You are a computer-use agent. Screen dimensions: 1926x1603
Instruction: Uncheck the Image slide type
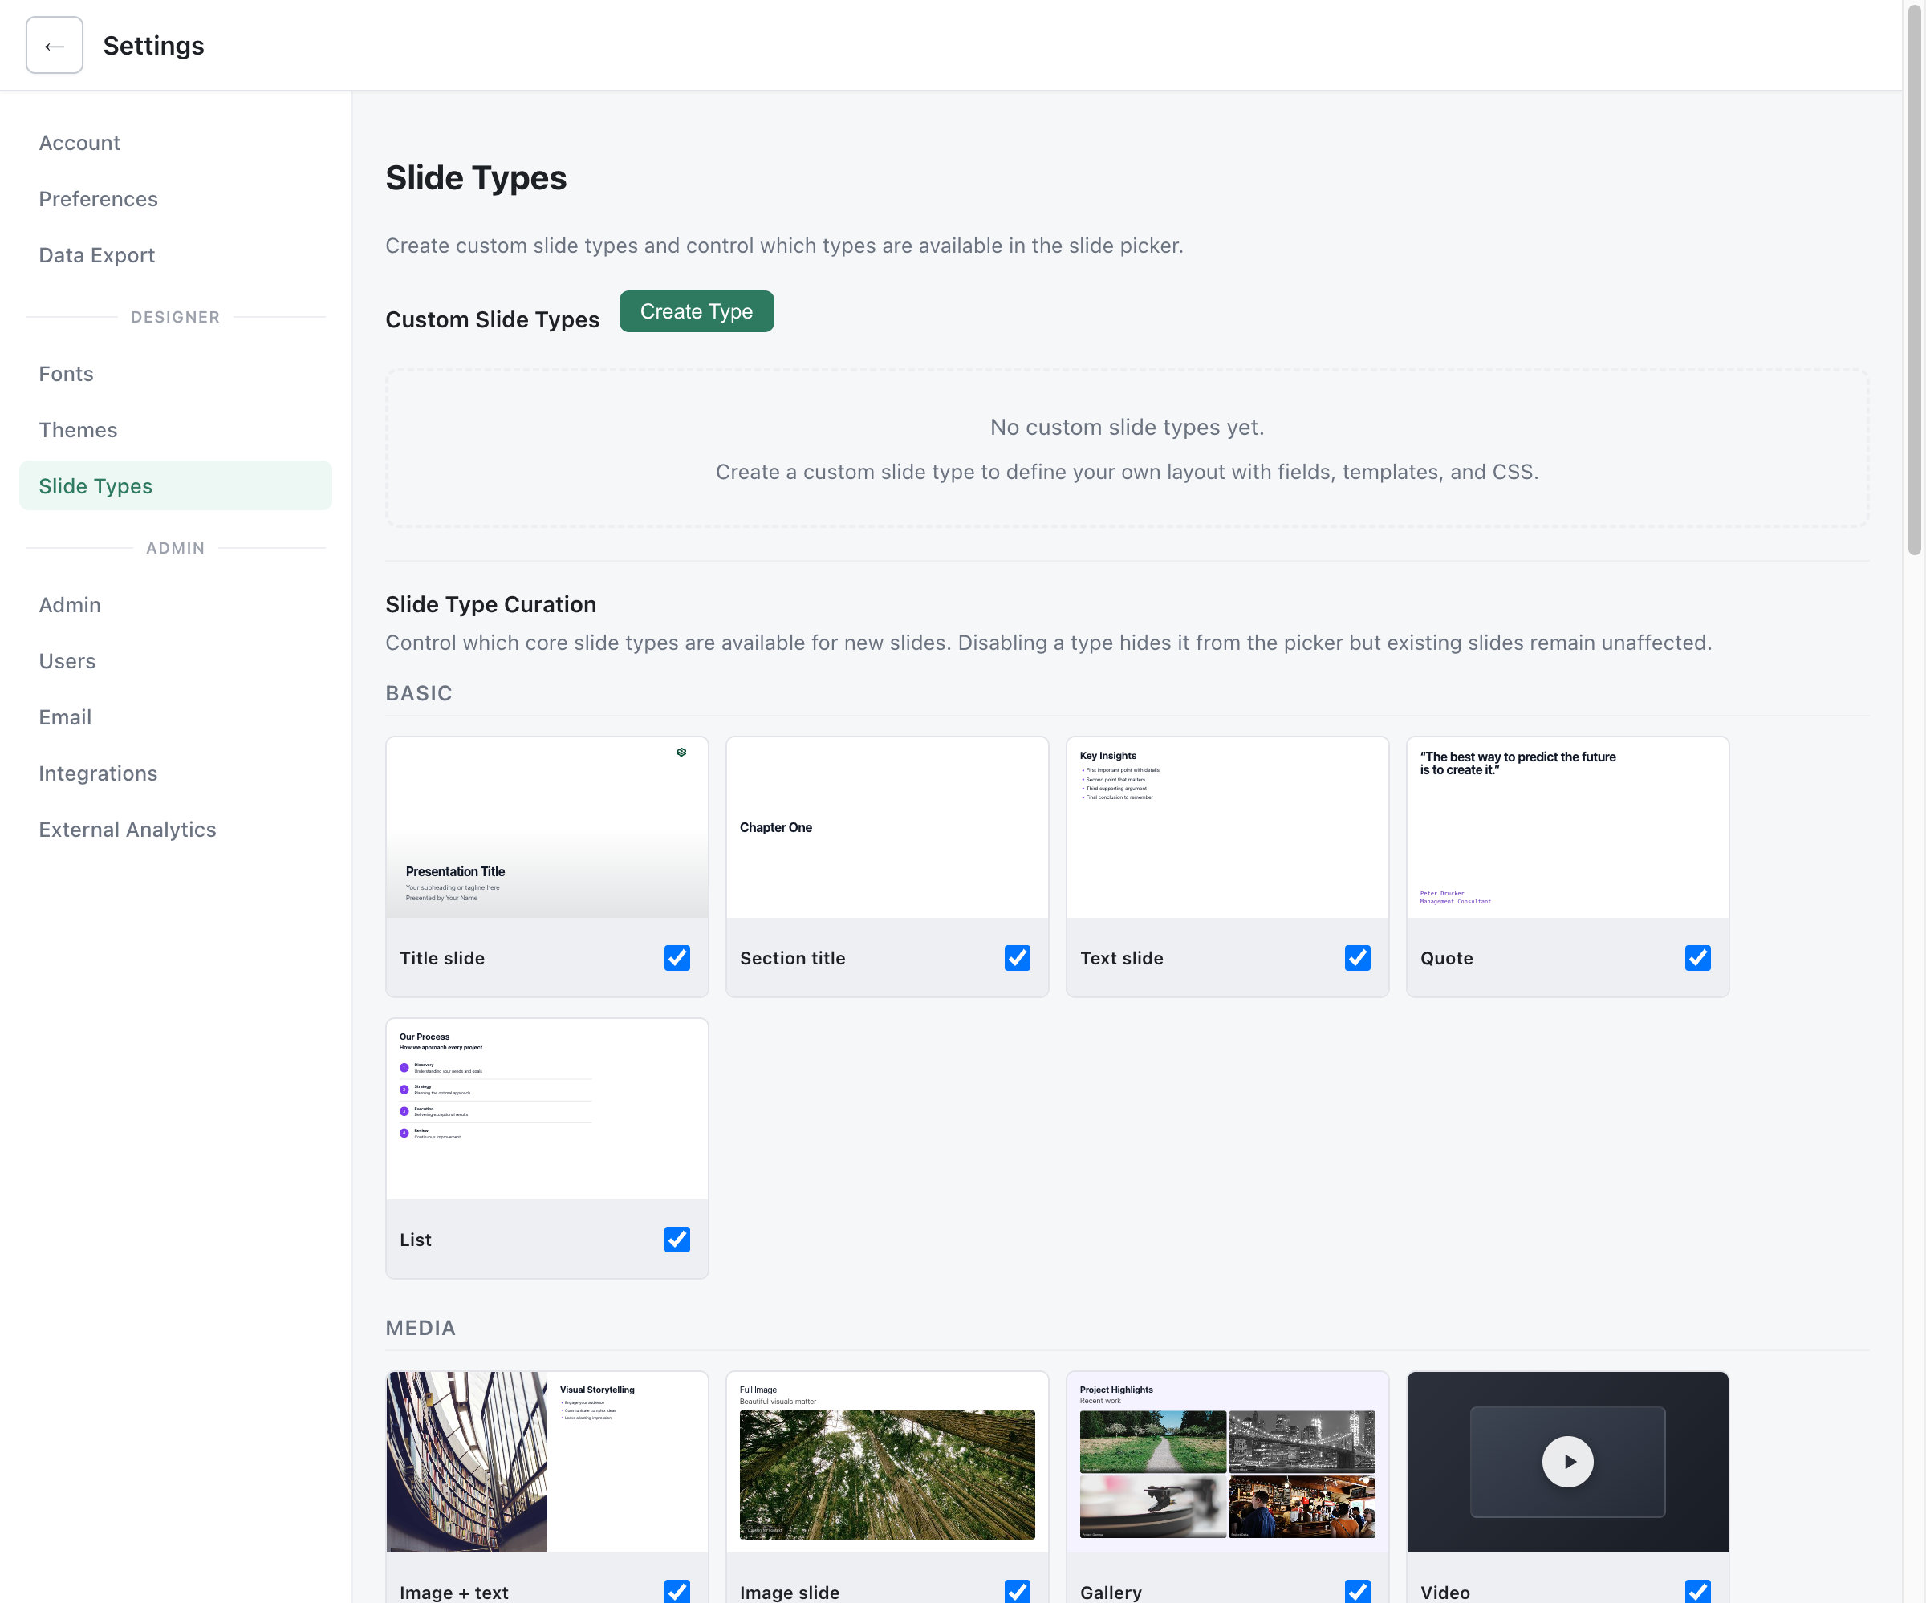click(x=1017, y=1592)
